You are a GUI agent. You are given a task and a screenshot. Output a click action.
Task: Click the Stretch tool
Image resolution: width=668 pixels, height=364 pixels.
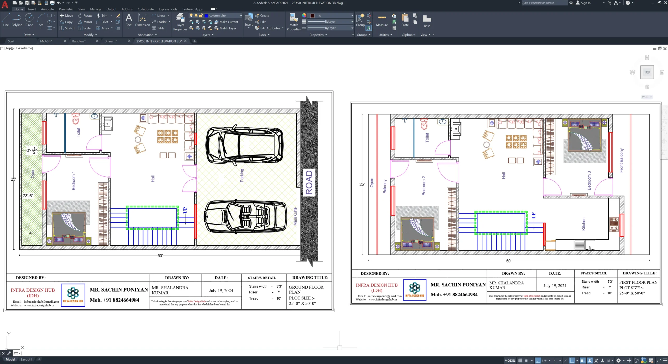click(67, 28)
